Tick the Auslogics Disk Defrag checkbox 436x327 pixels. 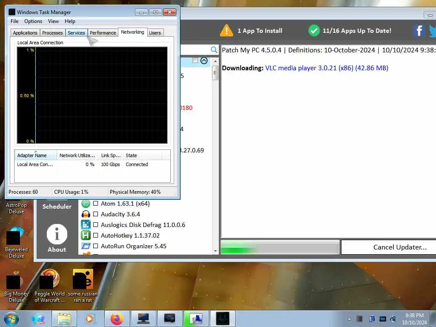click(96, 225)
